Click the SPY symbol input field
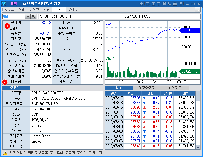This screenshot has height=157, width=203. pos(14,16)
